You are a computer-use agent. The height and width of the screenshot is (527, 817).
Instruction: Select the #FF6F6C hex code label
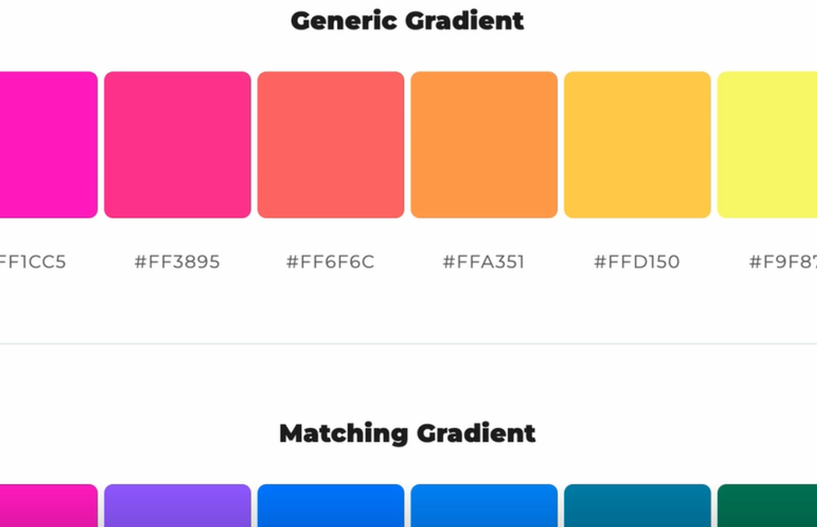(x=331, y=262)
